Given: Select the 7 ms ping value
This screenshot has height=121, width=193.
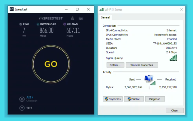Looking at the screenshot, I should (x=24, y=30).
